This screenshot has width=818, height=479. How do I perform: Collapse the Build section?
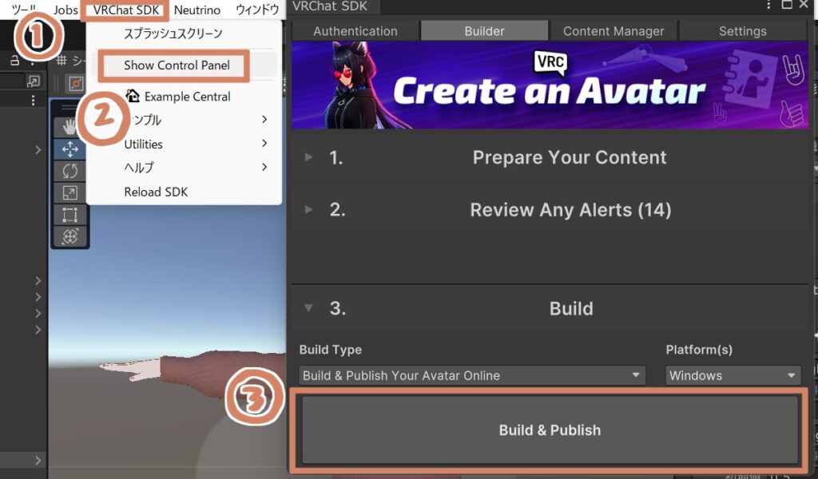(x=309, y=308)
